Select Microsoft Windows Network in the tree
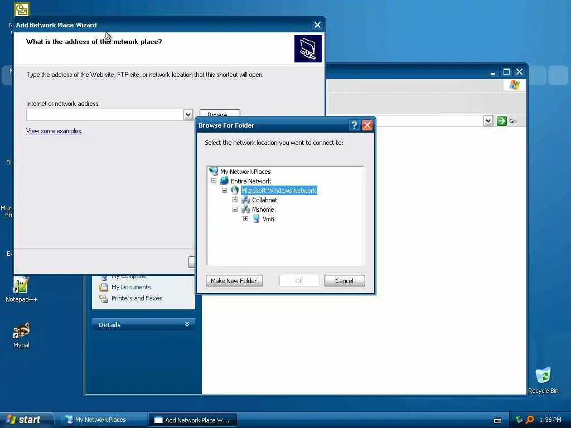Viewport: 571px width, 428px height. point(279,191)
